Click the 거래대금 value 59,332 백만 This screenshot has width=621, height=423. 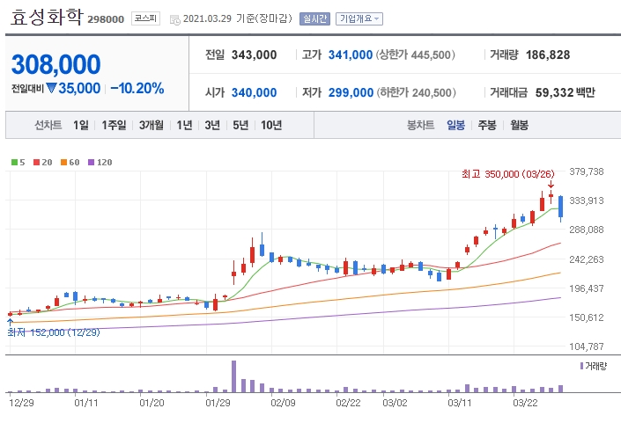[x=566, y=92]
